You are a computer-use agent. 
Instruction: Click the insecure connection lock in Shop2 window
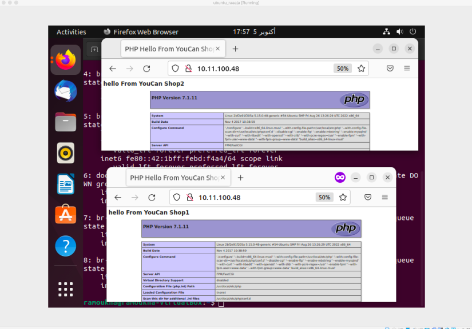click(188, 69)
